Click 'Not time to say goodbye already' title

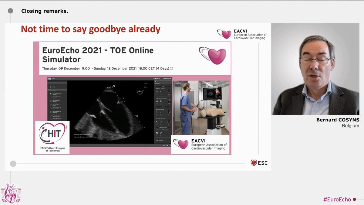pyautogui.click(x=90, y=29)
